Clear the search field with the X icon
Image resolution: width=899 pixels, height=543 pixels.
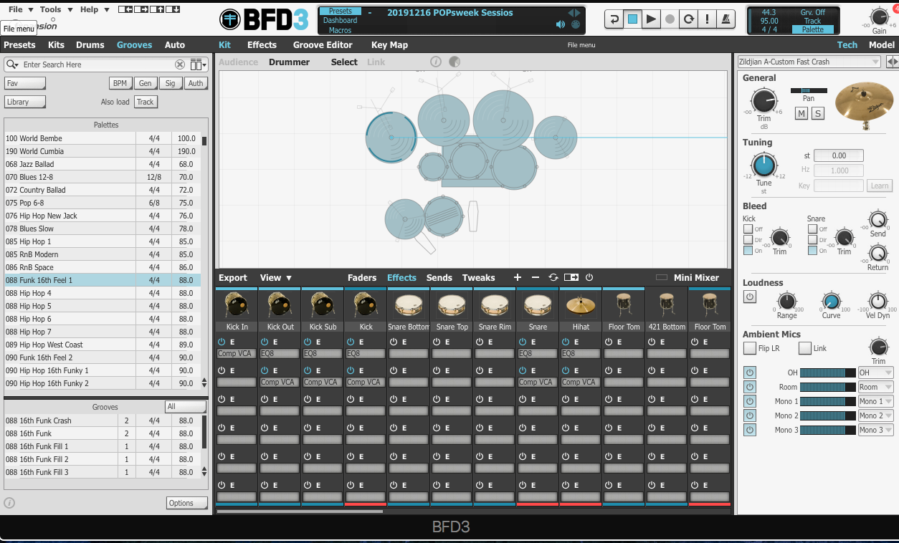coord(180,64)
